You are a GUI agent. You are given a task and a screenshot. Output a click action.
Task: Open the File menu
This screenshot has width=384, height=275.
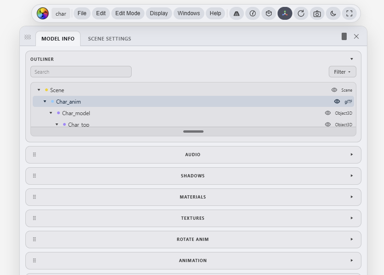82,13
